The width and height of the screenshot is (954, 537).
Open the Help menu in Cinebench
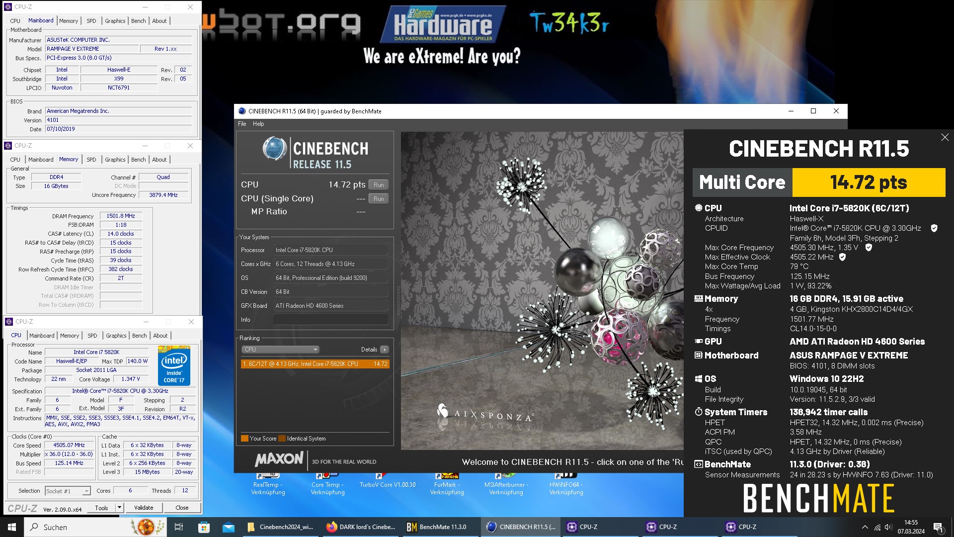tap(258, 124)
